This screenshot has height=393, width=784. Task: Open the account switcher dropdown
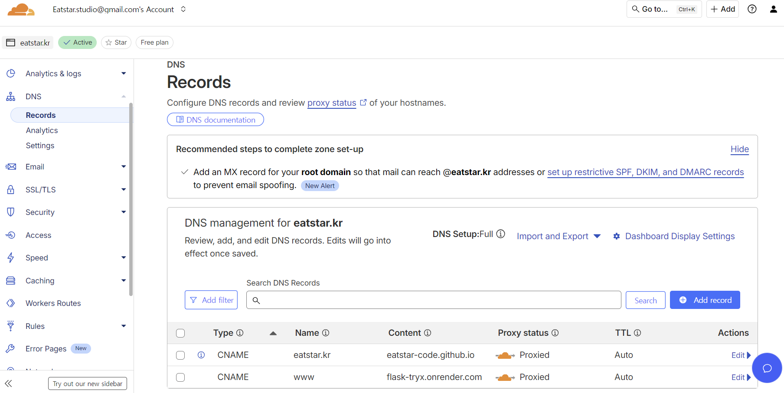[x=183, y=9]
